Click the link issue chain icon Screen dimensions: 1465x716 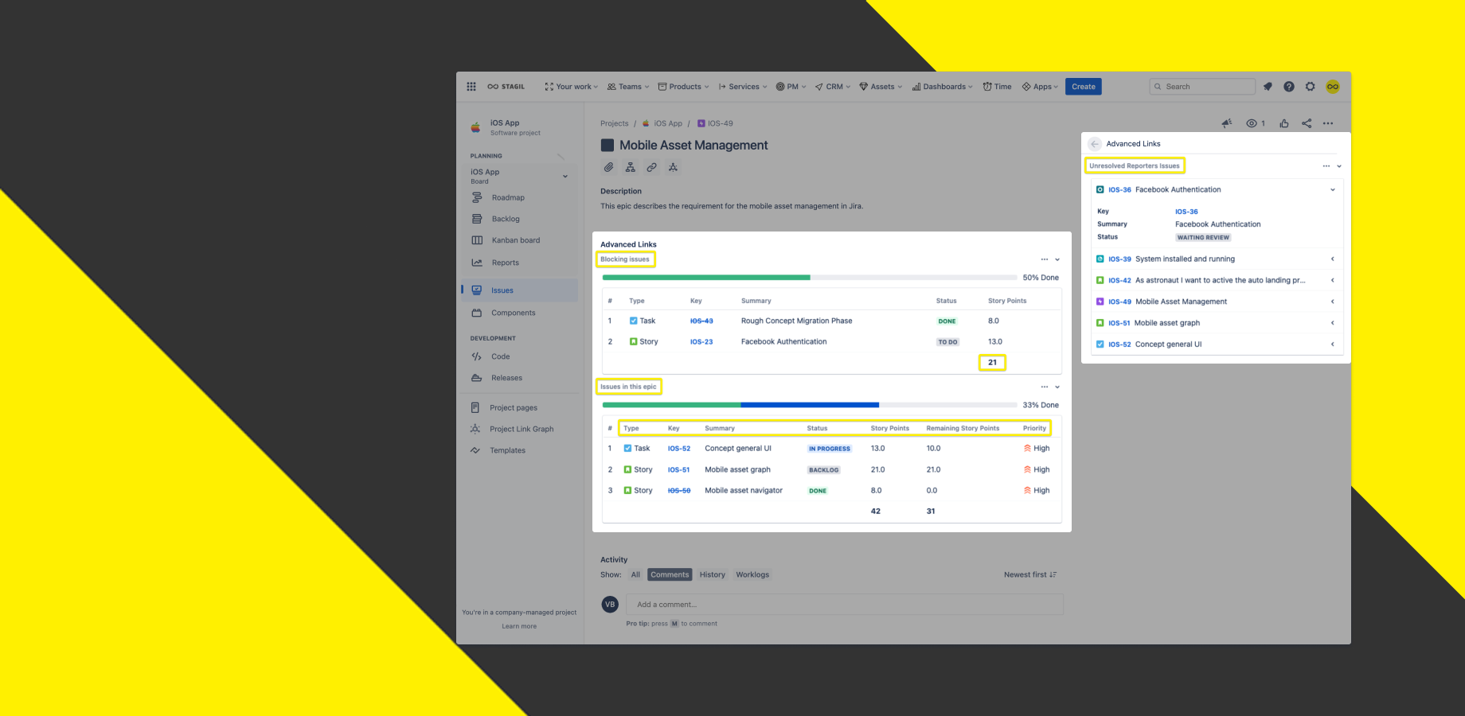tap(651, 167)
